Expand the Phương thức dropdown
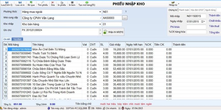Viewport: 221px width, 110px height. tap(100, 12)
